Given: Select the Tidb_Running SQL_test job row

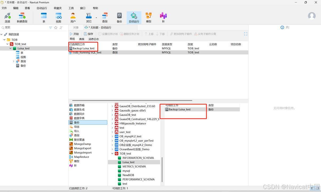Looking at the screenshot, I should click(x=158, y=53).
